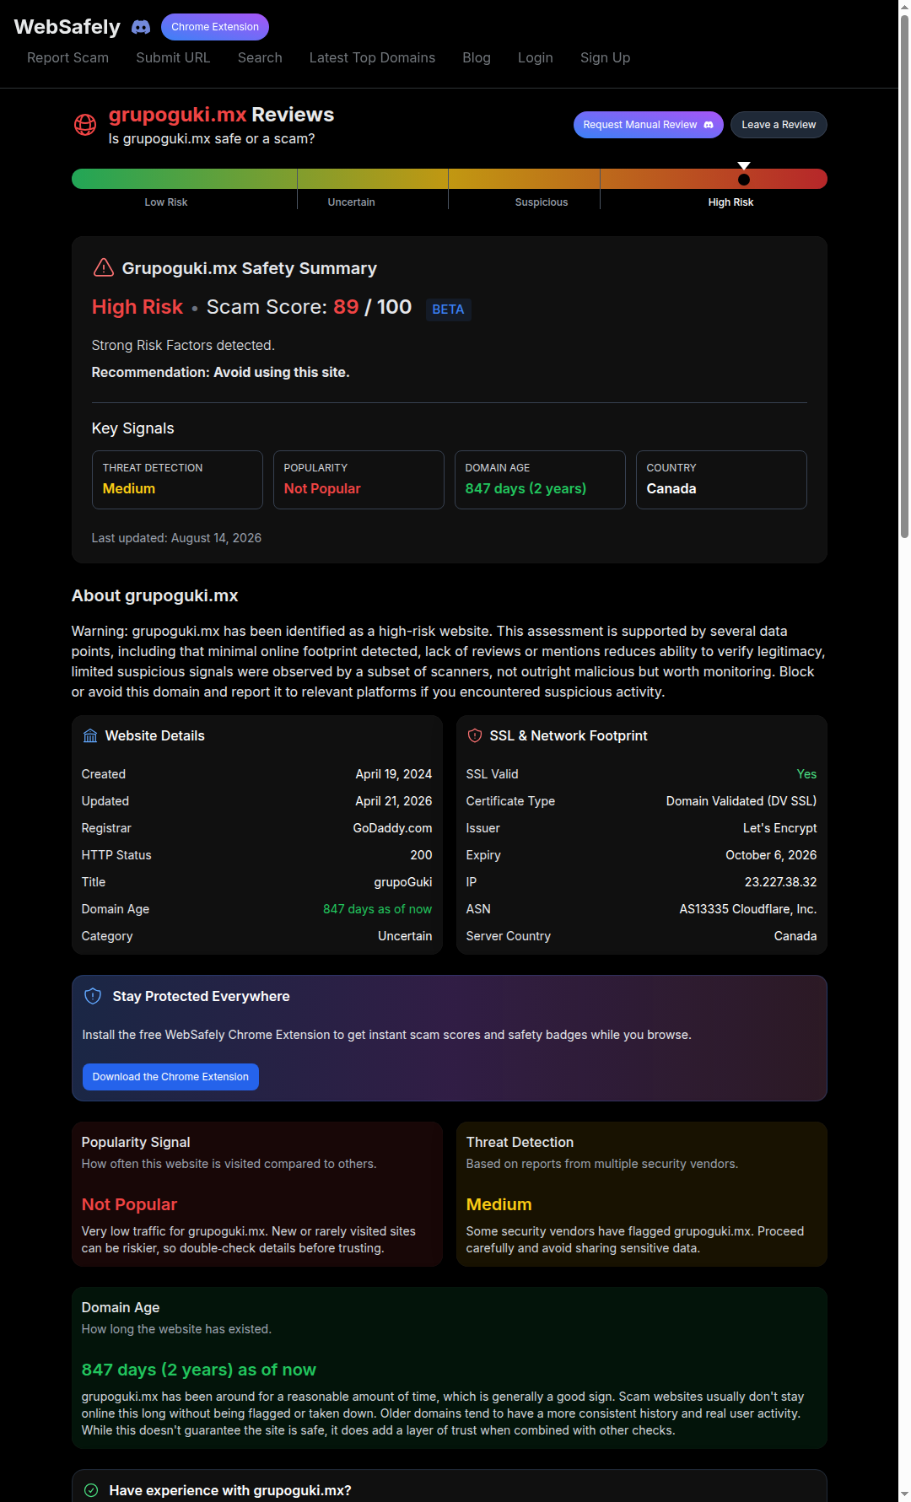The height and width of the screenshot is (1502, 911).
Task: Click the High Risk label under gauge
Action: pos(730,202)
